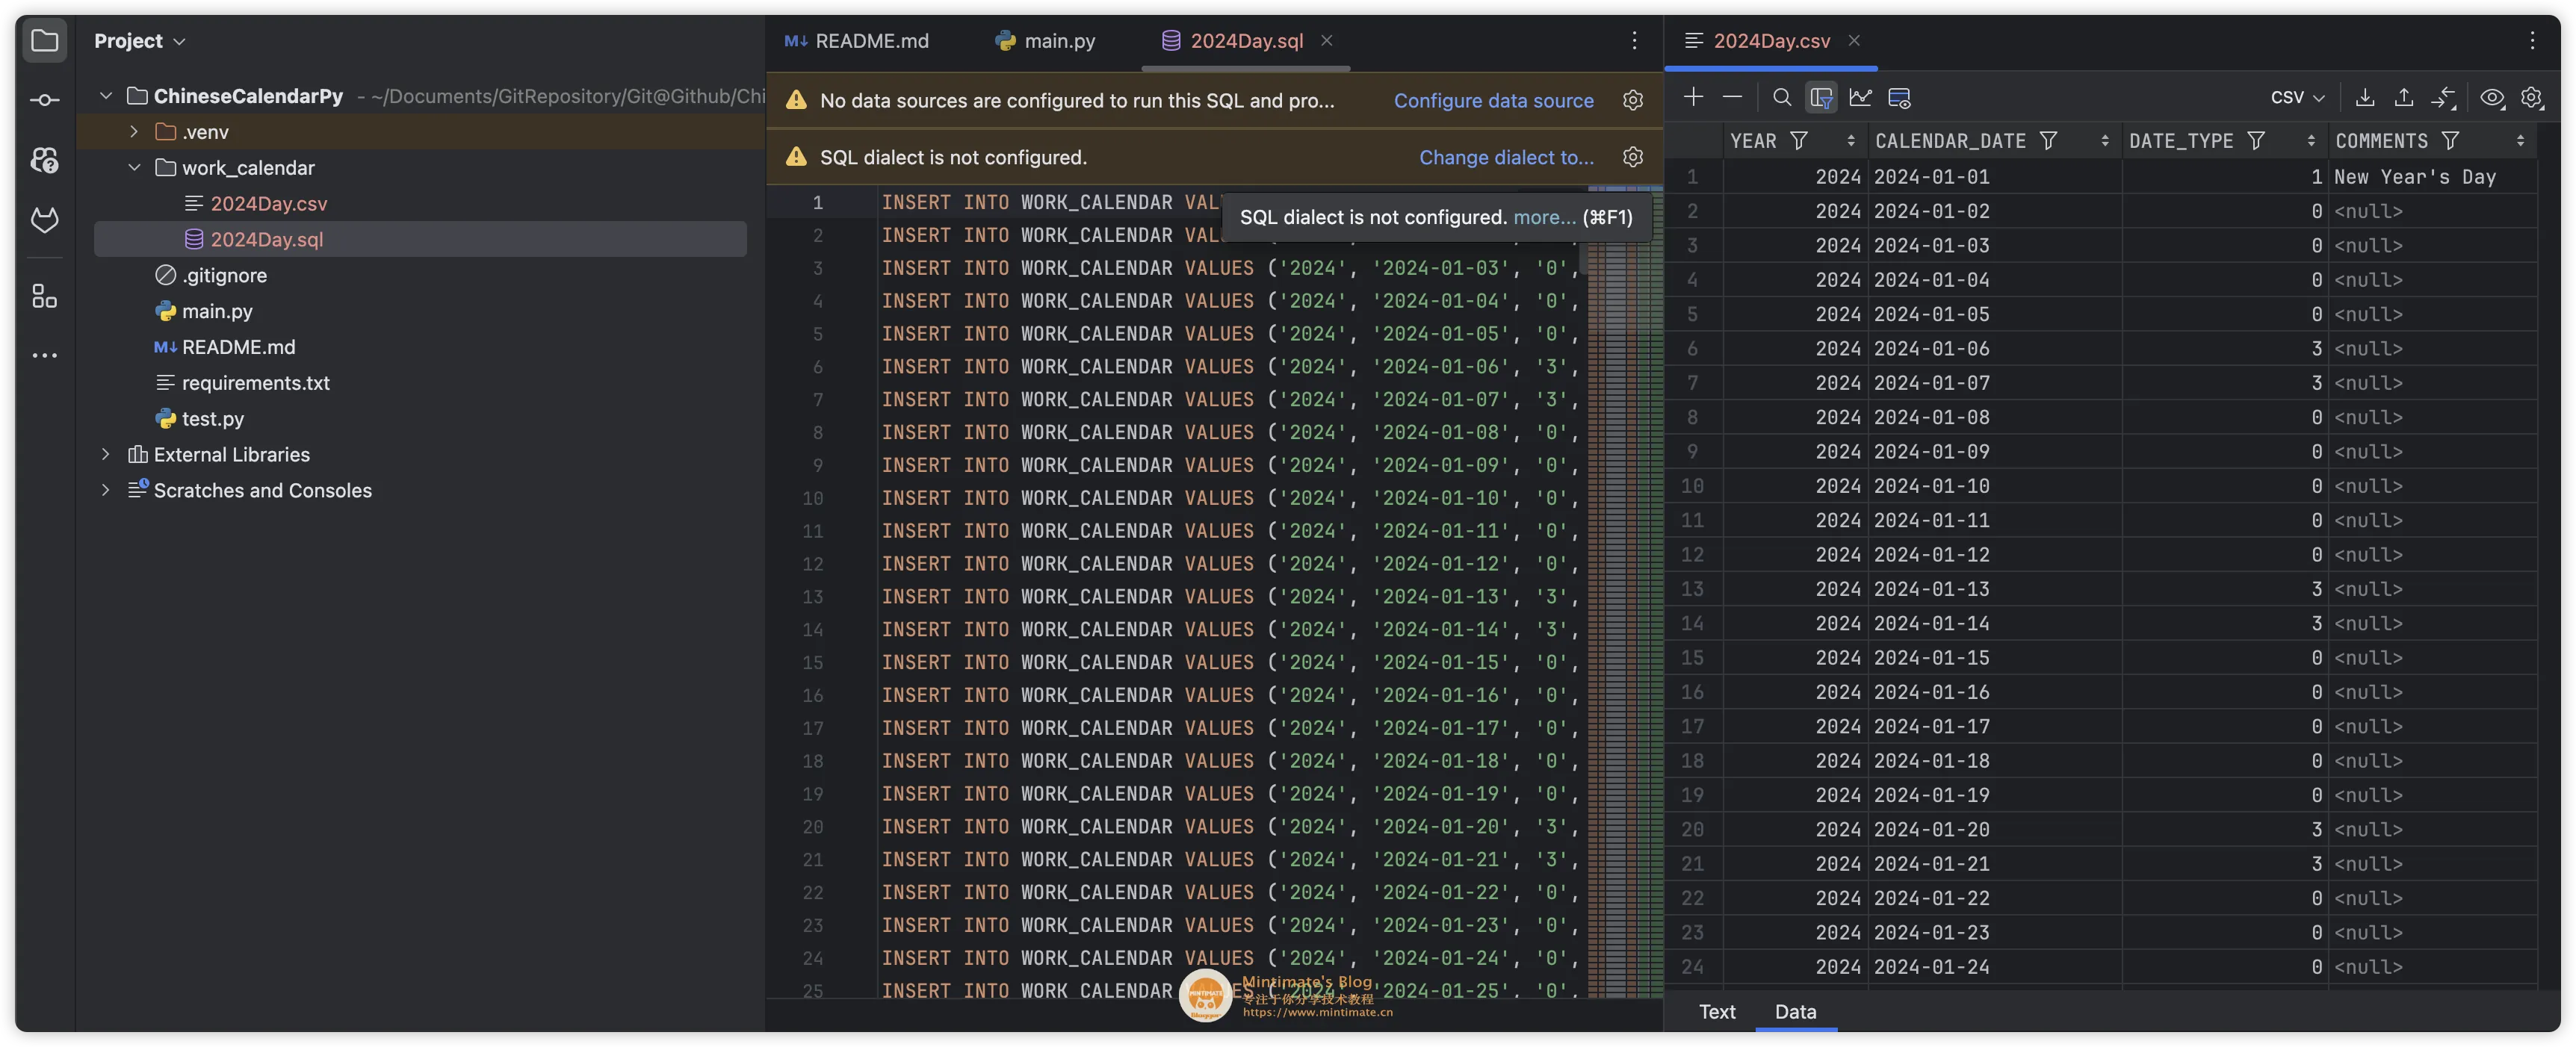This screenshot has height=1047, width=2576.
Task: Collapse the work_calendar folder
Action: pyautogui.click(x=134, y=168)
